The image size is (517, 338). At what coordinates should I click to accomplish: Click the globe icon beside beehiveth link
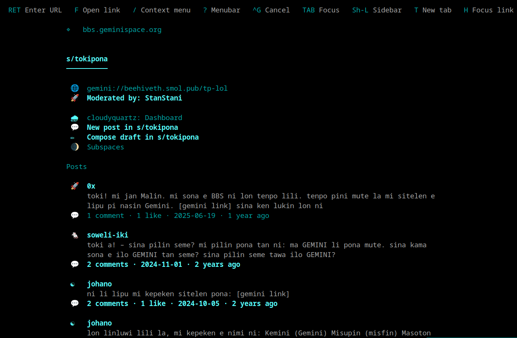tap(75, 88)
